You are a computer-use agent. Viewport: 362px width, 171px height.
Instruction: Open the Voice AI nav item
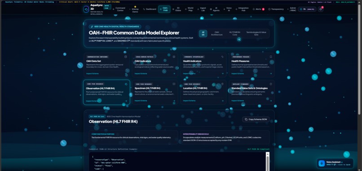point(228,9)
